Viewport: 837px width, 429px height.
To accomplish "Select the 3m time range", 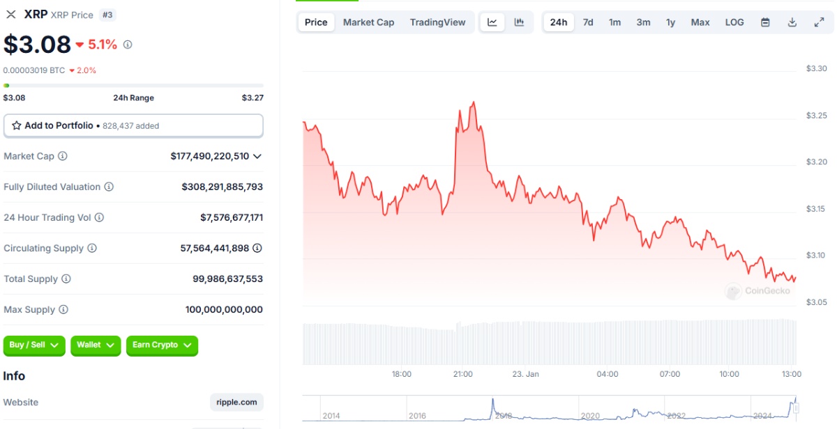I will [643, 22].
